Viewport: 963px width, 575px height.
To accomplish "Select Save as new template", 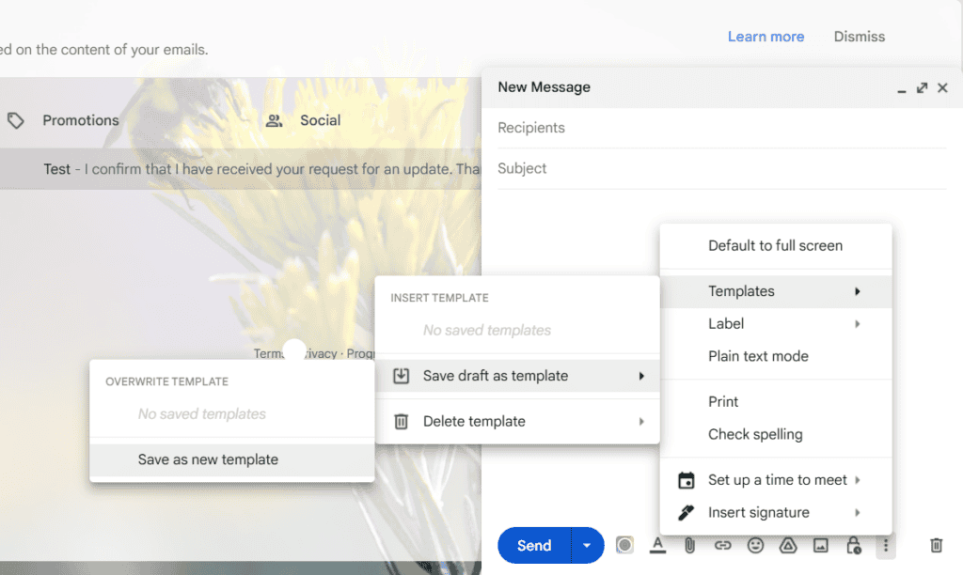I will (x=206, y=460).
